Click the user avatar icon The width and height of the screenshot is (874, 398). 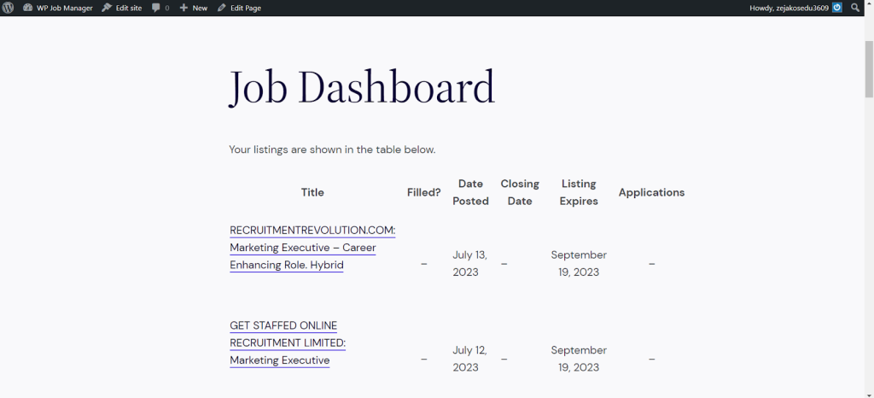tap(837, 8)
